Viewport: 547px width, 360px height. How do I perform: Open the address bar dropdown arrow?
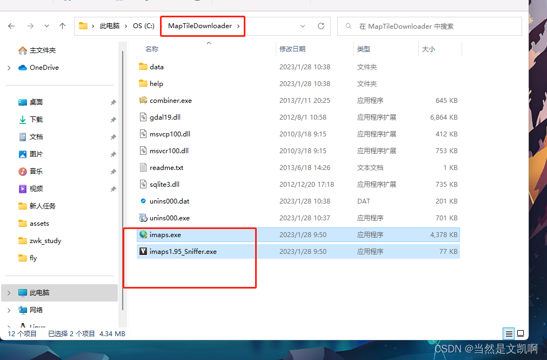coord(303,25)
